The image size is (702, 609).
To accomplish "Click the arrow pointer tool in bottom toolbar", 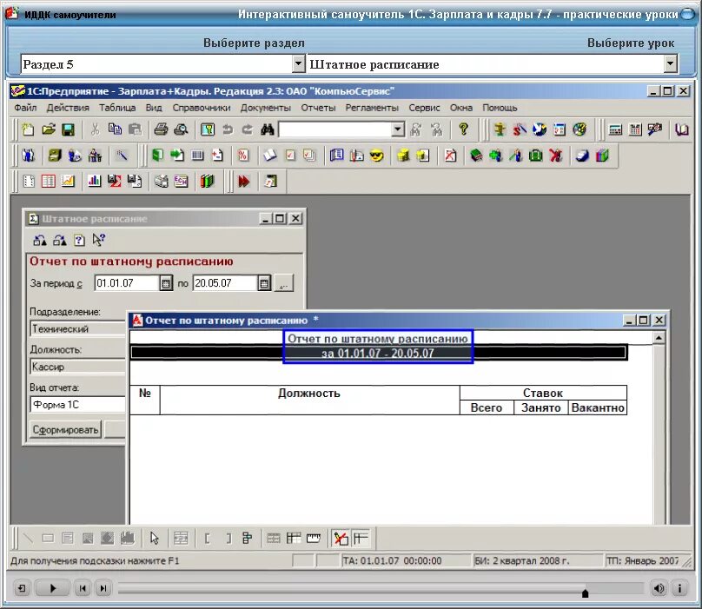I will pos(155,538).
